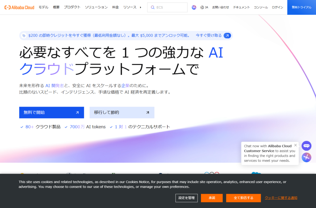This screenshot has height=208, width=316.
Task: Click ログイン link
Action: pos(277,7)
